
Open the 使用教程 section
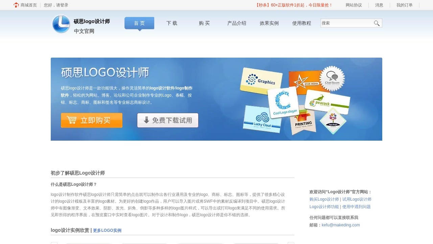tap(301, 23)
